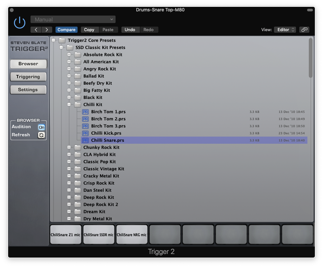Screen dimensions: 323x267
Task: Expand the Deep Rock Kit folder
Action: point(69,197)
